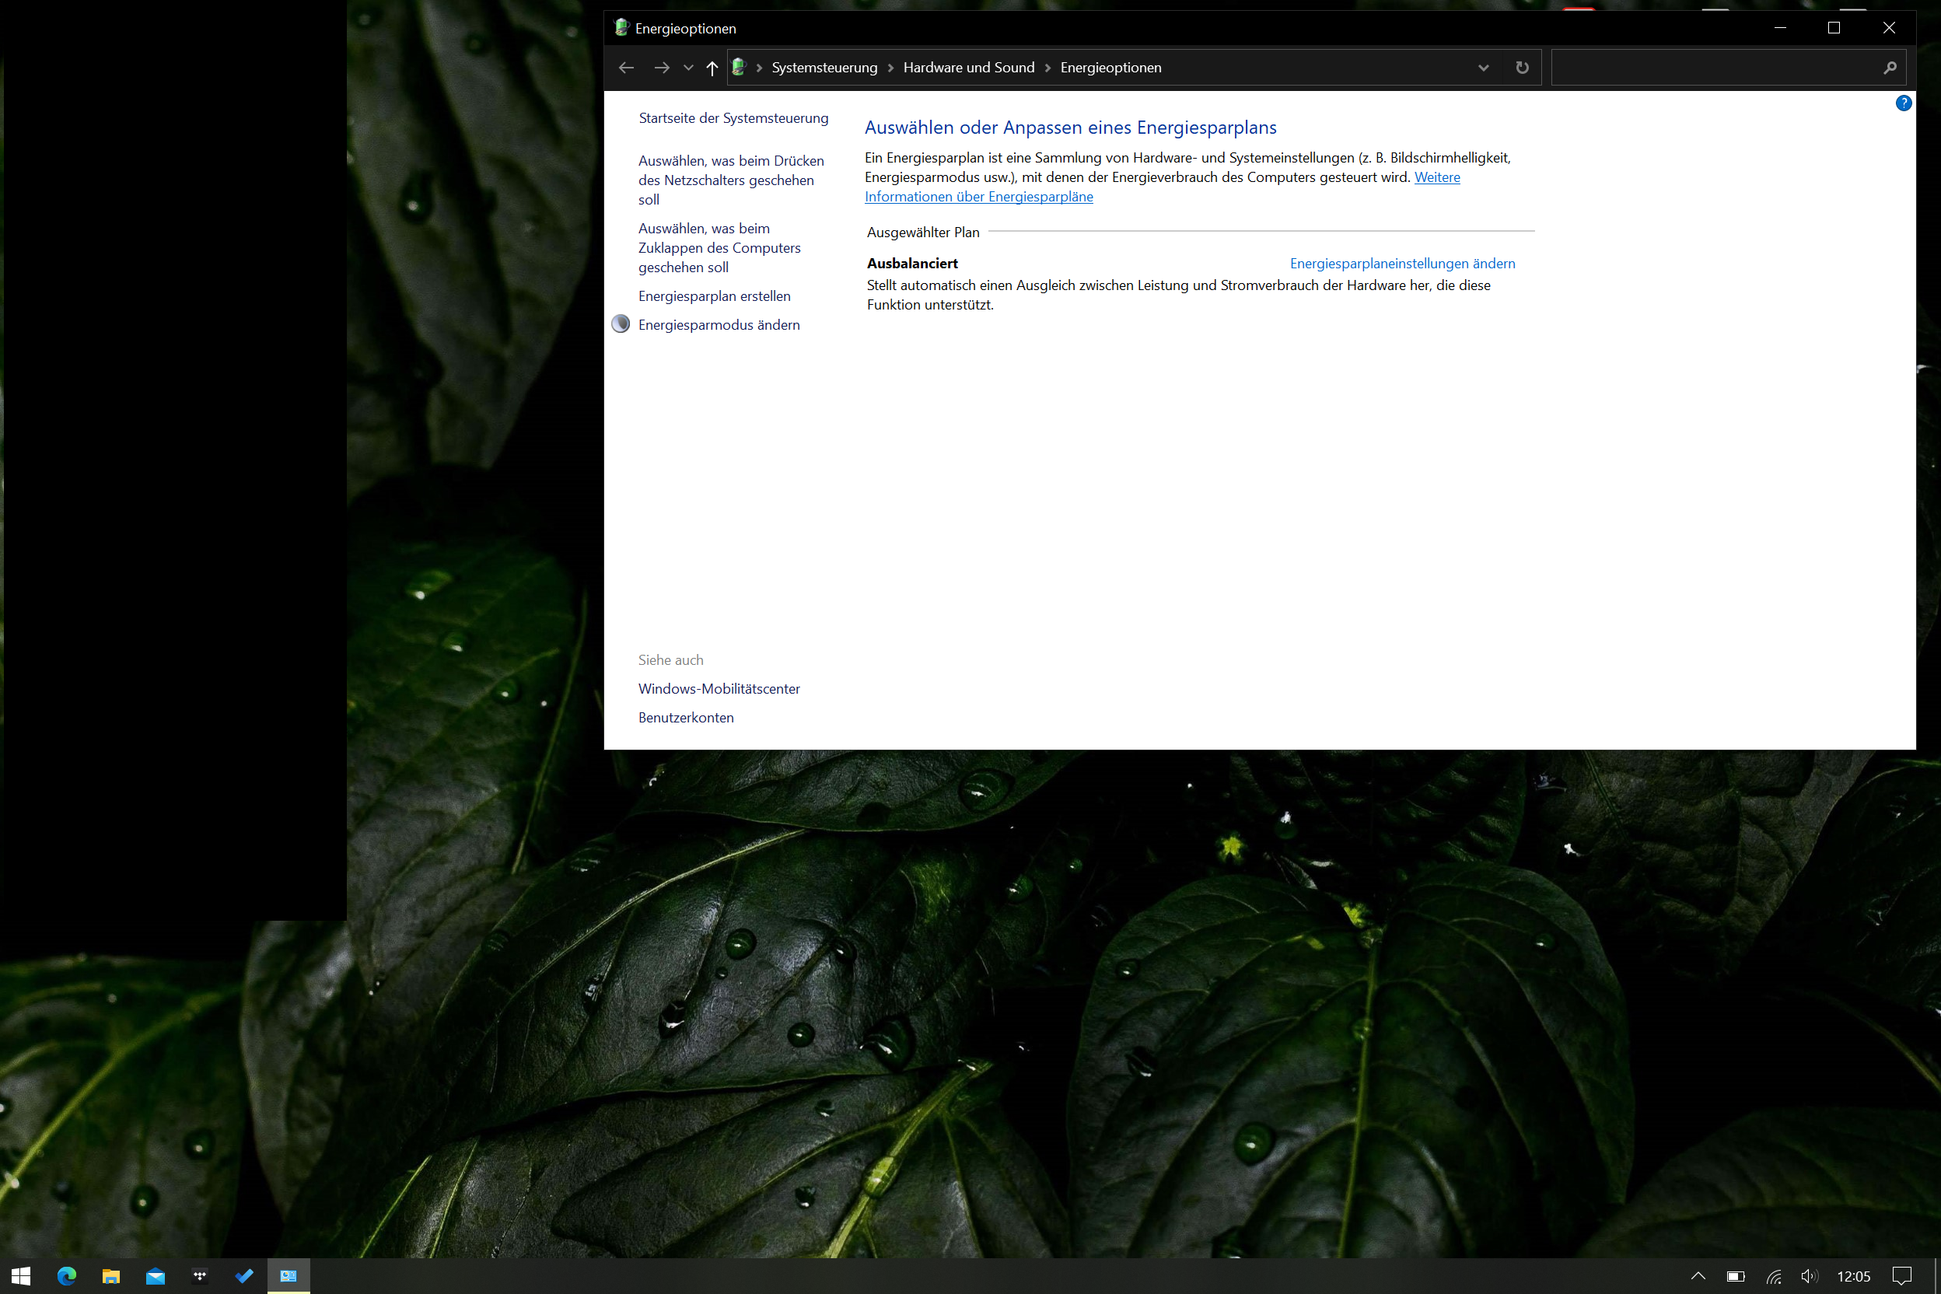Image resolution: width=1941 pixels, height=1294 pixels.
Task: Click the search magnifier icon
Action: [1890, 68]
